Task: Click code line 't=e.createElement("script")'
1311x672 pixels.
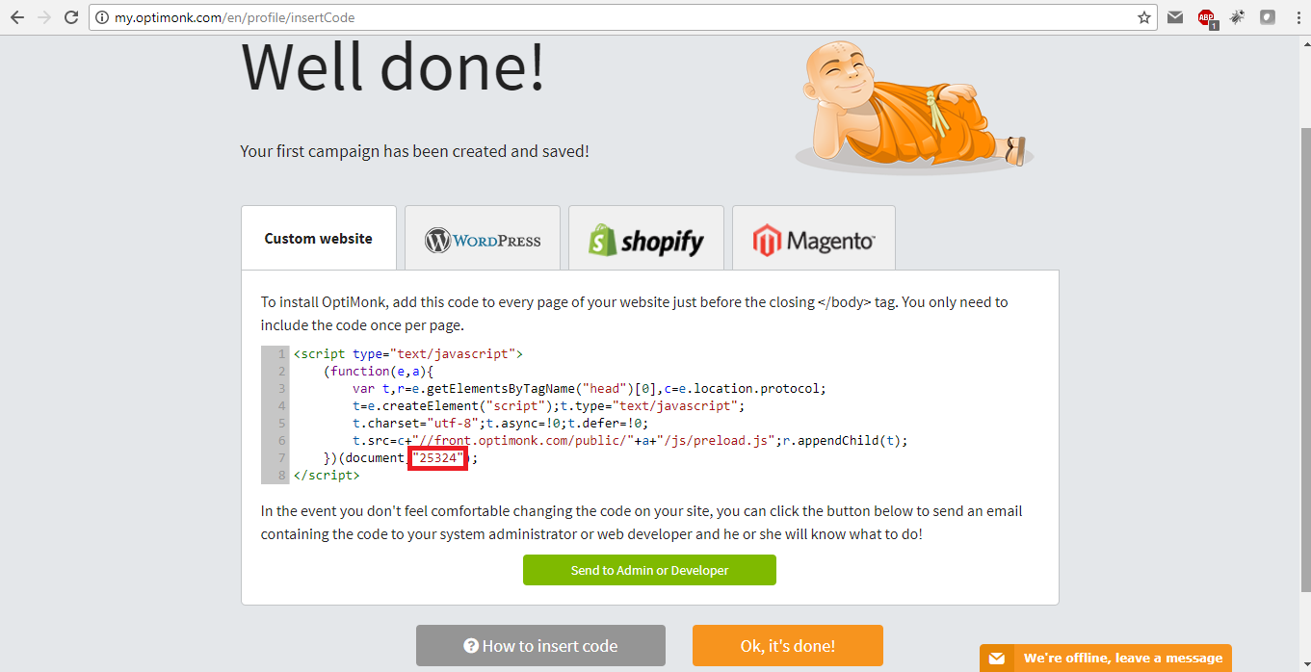Action: [x=548, y=406]
